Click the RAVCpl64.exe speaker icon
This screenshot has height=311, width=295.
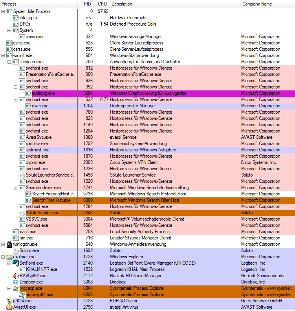tap(15, 276)
